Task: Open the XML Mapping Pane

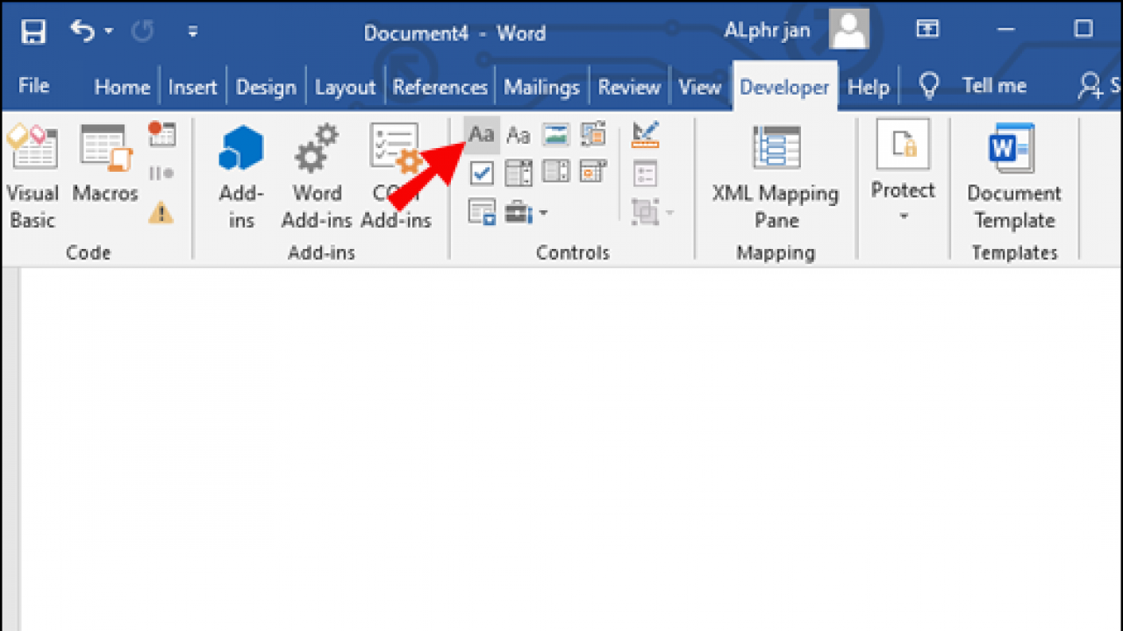Action: (776, 171)
